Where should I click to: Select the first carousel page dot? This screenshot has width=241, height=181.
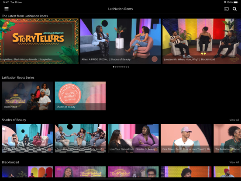tap(114, 67)
